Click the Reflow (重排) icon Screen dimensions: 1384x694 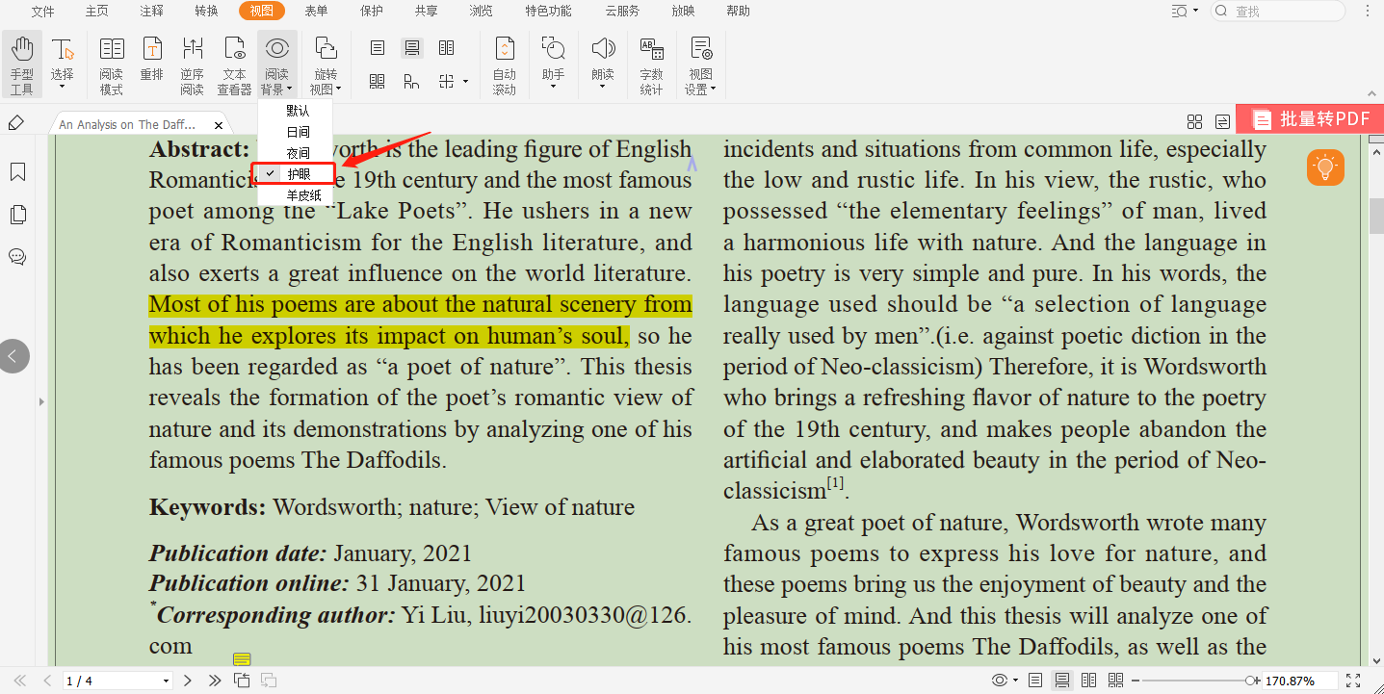[151, 64]
